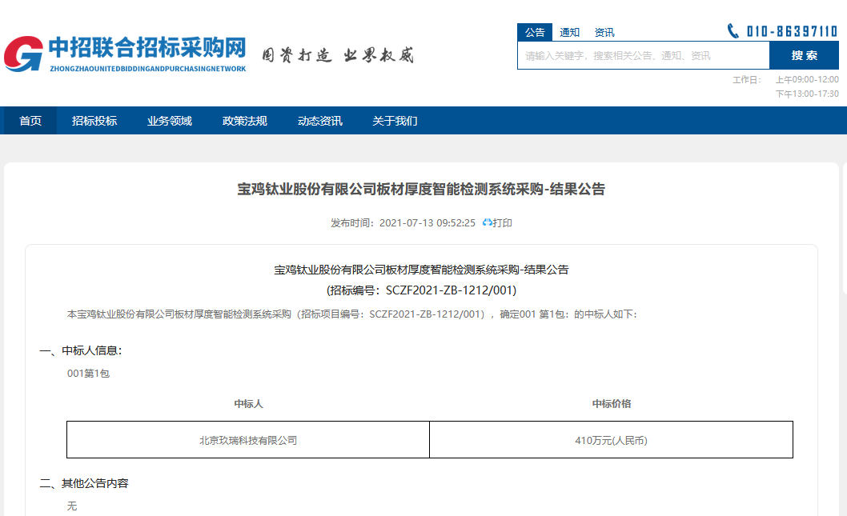Open the 业务领域 navigation menu
847x516 pixels.
click(x=170, y=121)
